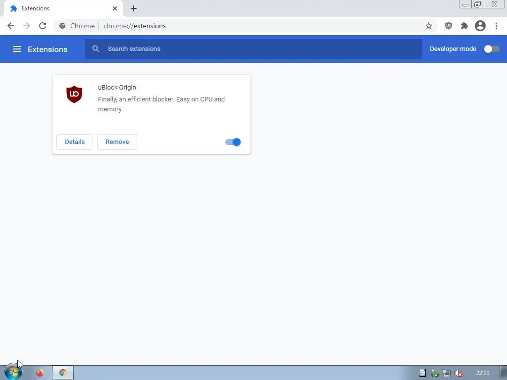Click the forward navigation arrow

27,26
